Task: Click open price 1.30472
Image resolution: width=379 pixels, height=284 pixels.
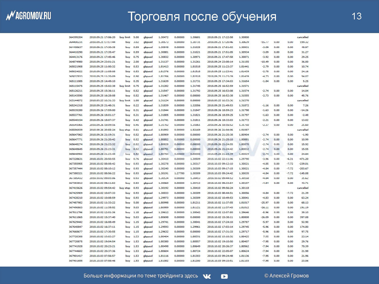Action: (163, 37)
